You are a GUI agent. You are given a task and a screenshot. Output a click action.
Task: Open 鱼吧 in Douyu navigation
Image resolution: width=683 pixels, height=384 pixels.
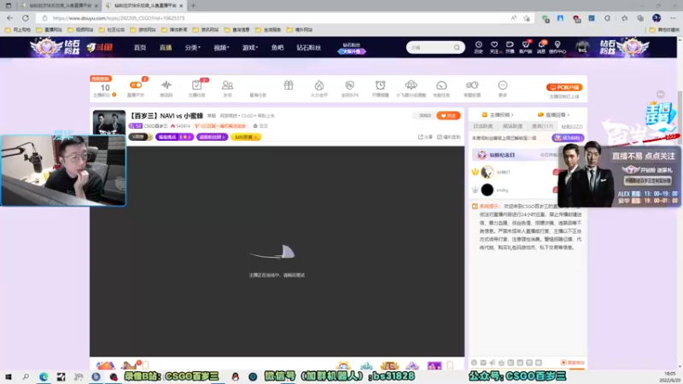pos(277,48)
